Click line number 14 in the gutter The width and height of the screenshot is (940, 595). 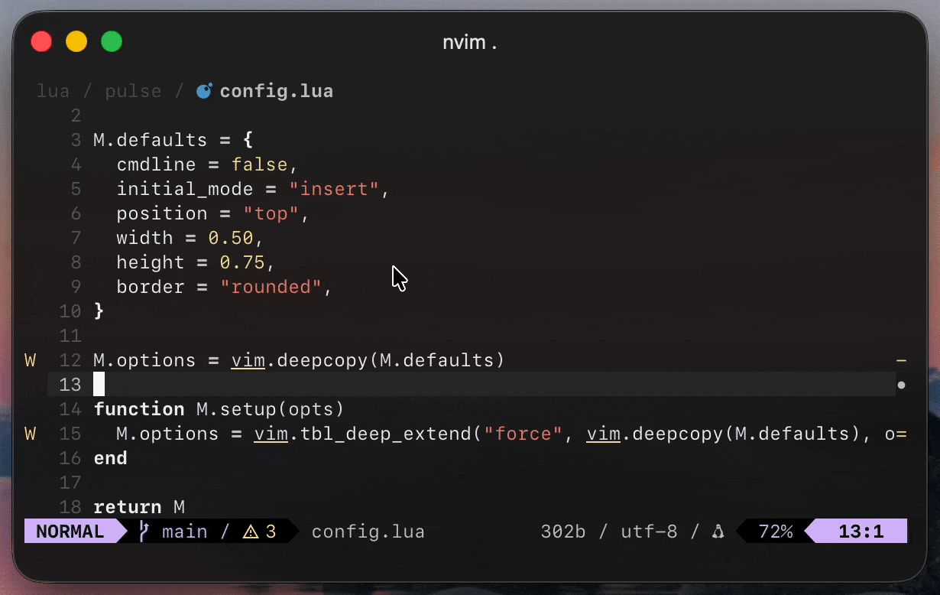(70, 409)
